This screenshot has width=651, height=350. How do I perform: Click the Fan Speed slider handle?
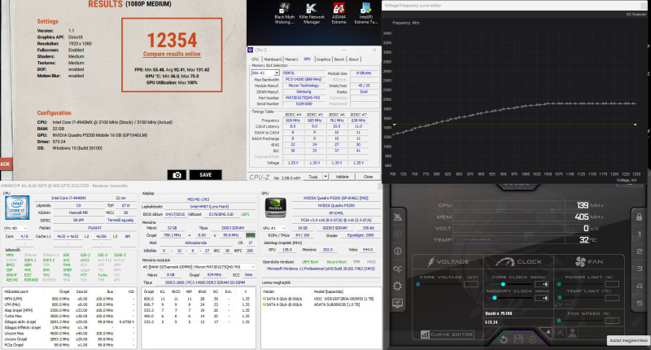click(559, 321)
